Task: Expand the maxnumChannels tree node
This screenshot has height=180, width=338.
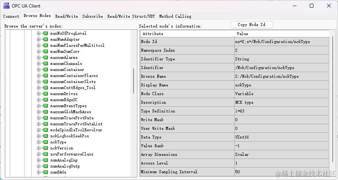Action: pos(38,63)
